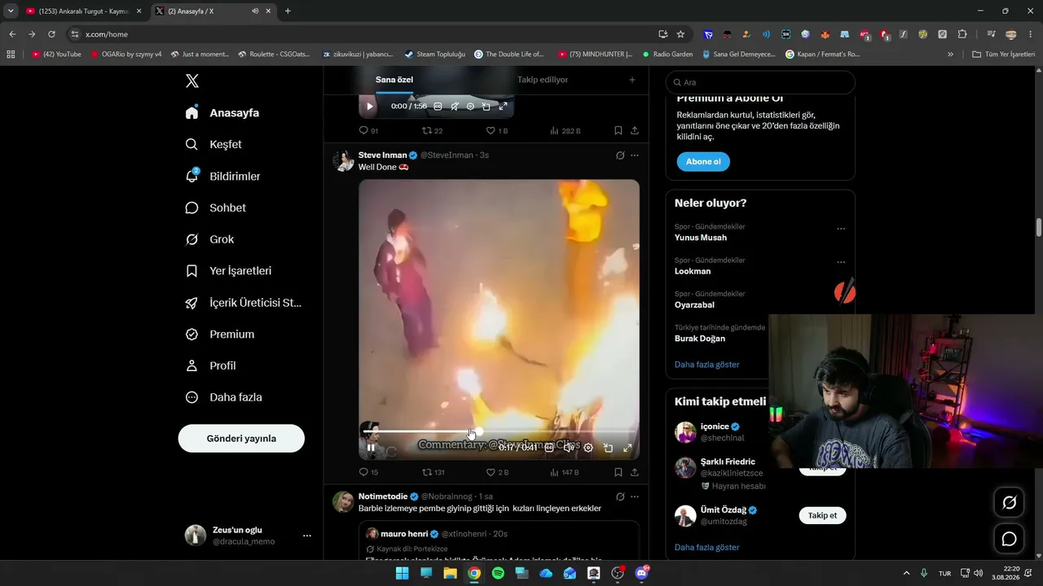Open the Chrome extensions puzzle menu
Screen dimensions: 1043x586
click(962, 34)
